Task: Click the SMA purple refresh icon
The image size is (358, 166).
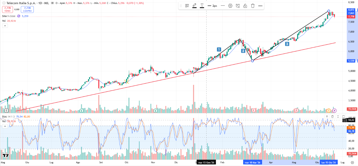Action: pyautogui.click(x=19, y=16)
